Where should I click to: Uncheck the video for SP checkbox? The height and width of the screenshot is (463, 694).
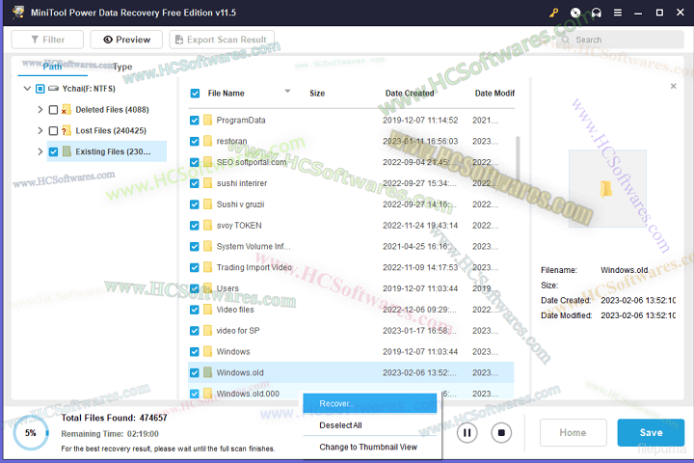point(195,331)
